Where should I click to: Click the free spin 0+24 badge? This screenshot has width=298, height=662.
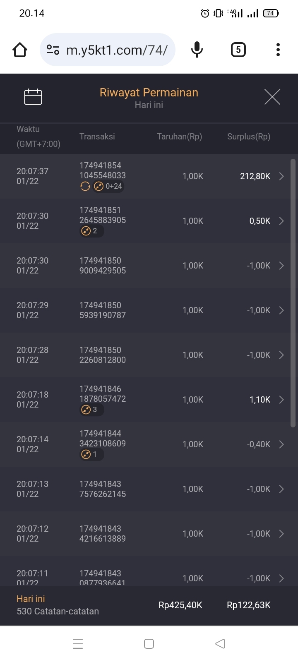pos(109,187)
